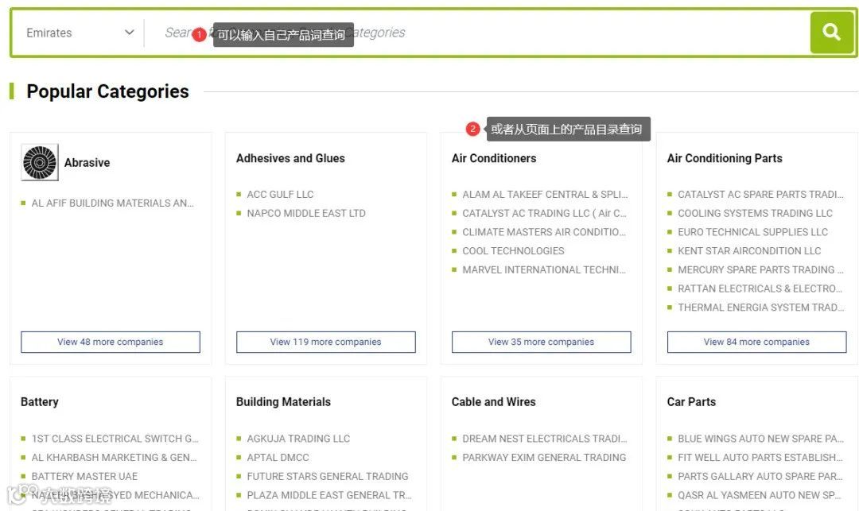Select NAPCO MIDDLE EAST LTD
The width and height of the screenshot is (859, 511).
305,213
